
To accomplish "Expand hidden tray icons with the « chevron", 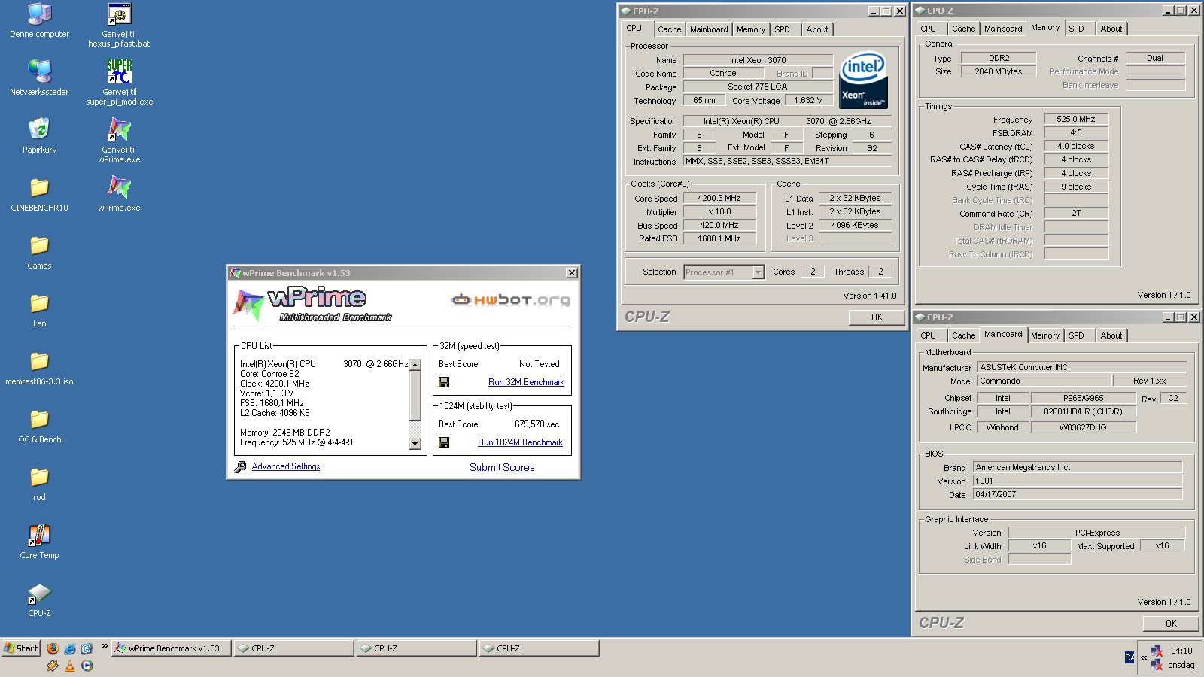I will pos(1144,657).
